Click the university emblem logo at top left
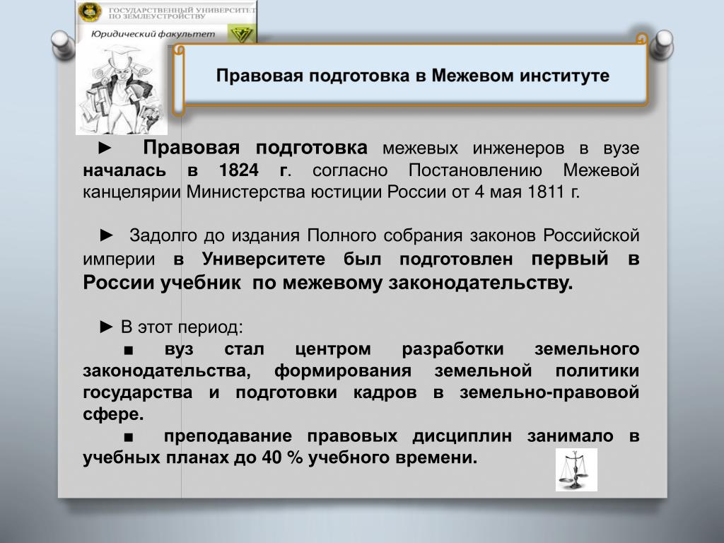This screenshot has height=543, width=724. pyautogui.click(x=90, y=11)
